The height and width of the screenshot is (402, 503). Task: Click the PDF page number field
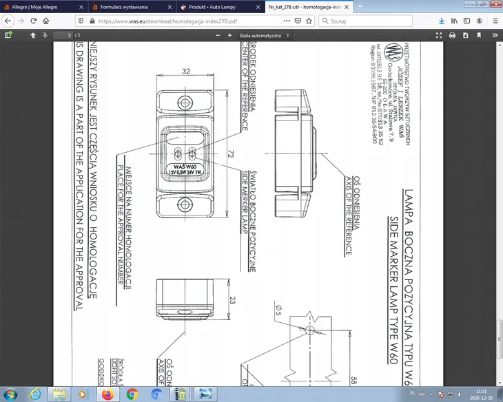(x=63, y=35)
